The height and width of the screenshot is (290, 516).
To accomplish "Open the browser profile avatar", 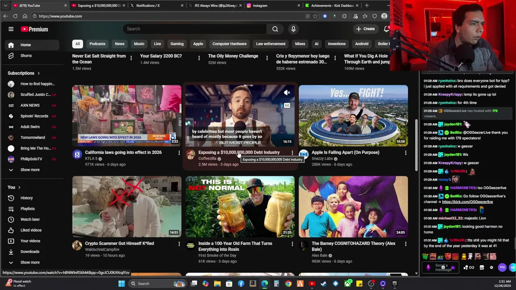I will click(384, 16).
